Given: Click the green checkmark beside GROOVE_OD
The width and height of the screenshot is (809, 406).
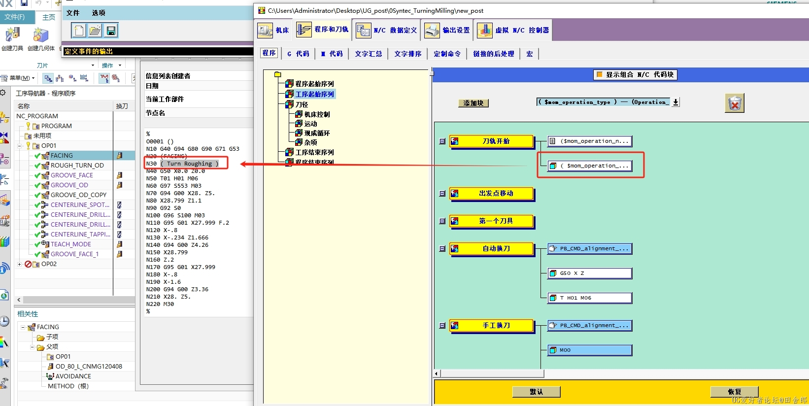Looking at the screenshot, I should click(37, 185).
